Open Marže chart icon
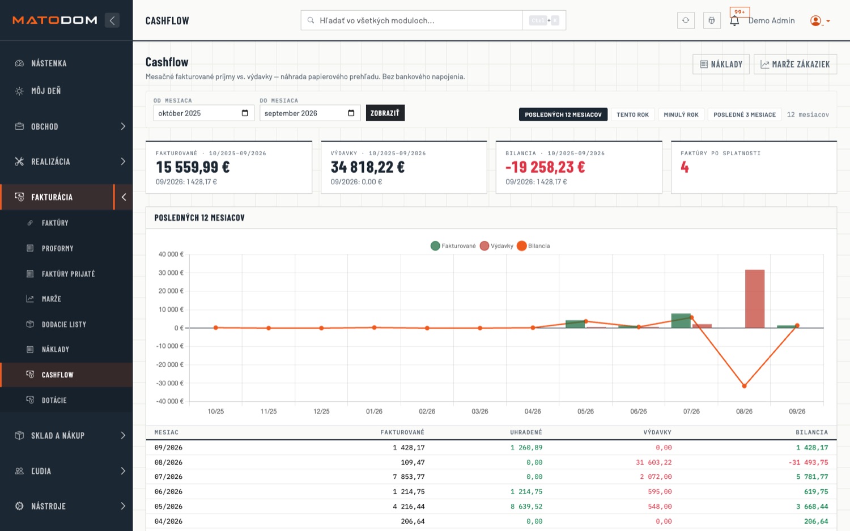 [x=30, y=299]
